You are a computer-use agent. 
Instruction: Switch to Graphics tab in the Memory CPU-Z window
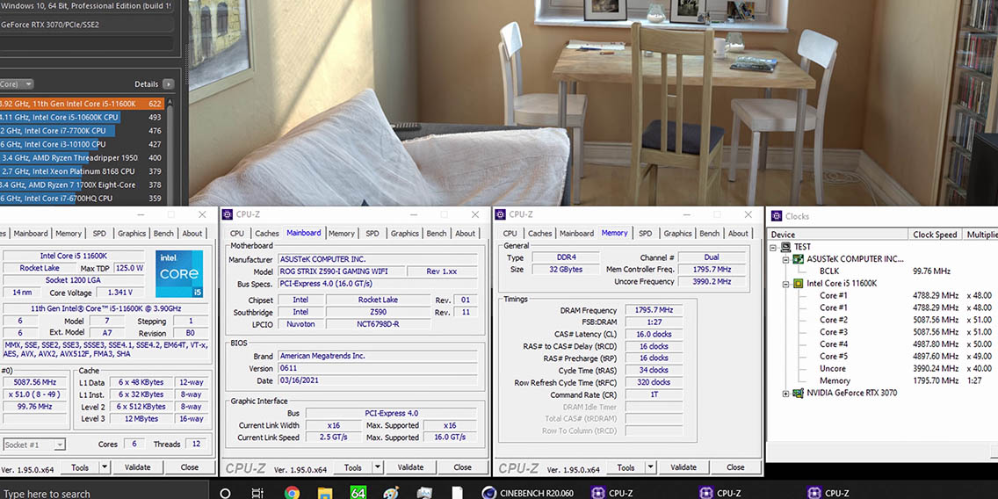click(678, 234)
